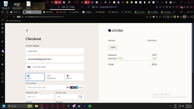Click the sidebar extensions cube icon

point(2,78)
